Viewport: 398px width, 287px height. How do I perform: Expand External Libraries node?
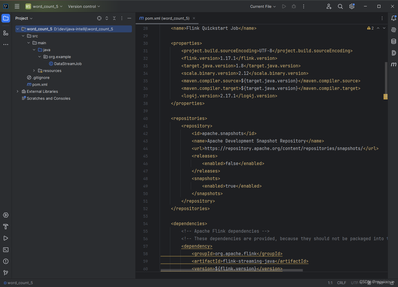point(18,91)
